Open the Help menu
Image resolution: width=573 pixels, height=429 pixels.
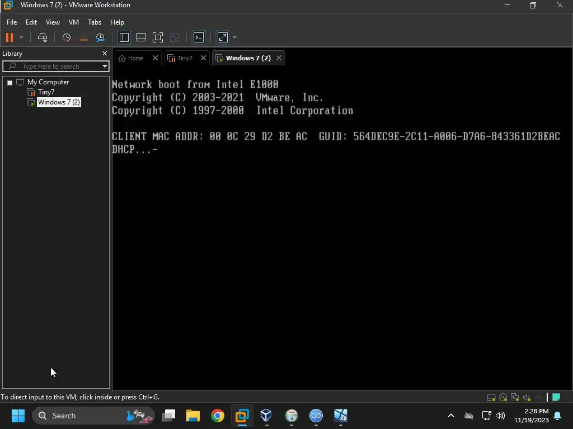point(117,22)
